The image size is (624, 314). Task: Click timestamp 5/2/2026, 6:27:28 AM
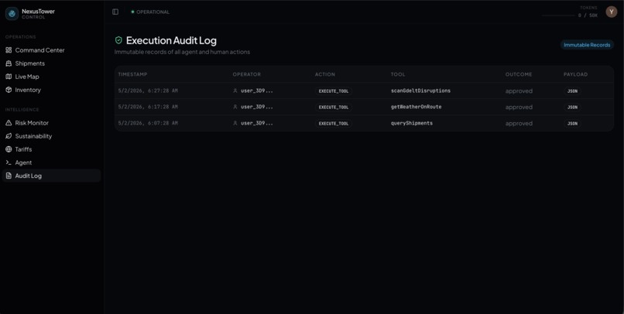(x=148, y=90)
